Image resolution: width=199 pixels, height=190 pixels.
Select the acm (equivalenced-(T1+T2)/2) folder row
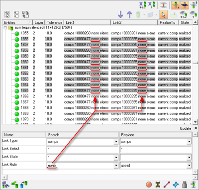pyautogui.click(x=43, y=27)
